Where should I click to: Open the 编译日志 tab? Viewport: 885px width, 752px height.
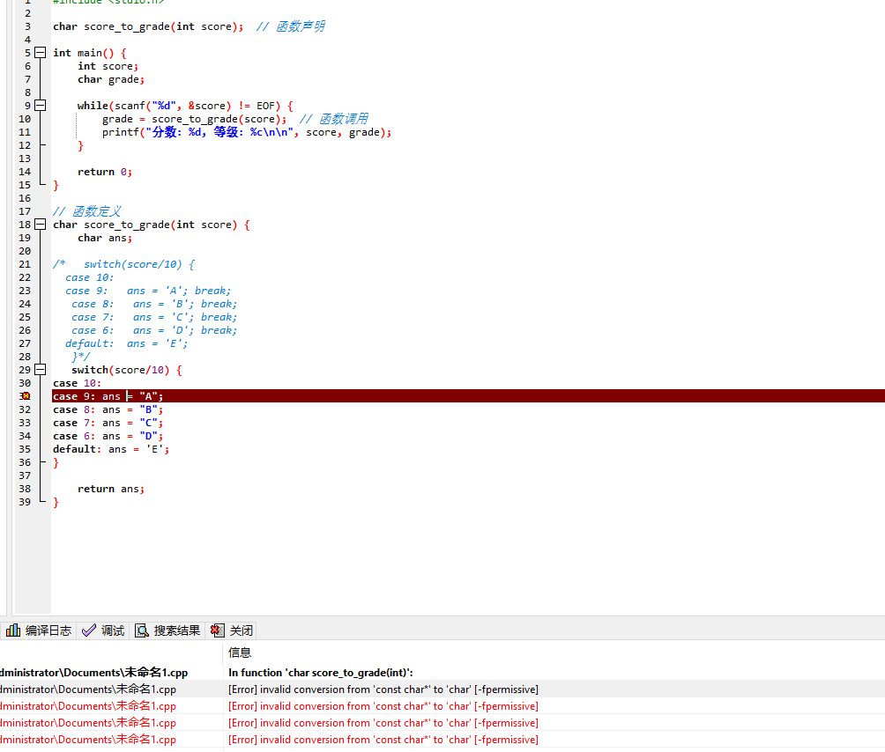coord(39,630)
